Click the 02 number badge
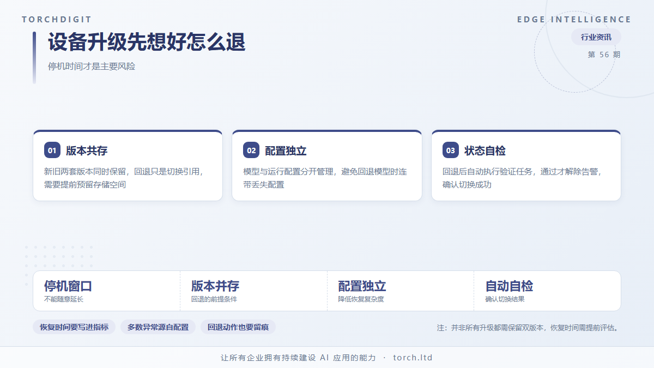 (x=251, y=150)
